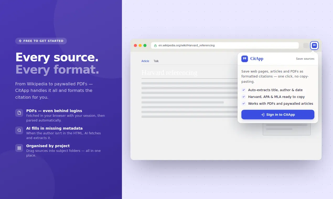Click 'When the author isn't in the HTML' text
Image resolution: width=333 pixels, height=199 pixels.
(63, 136)
